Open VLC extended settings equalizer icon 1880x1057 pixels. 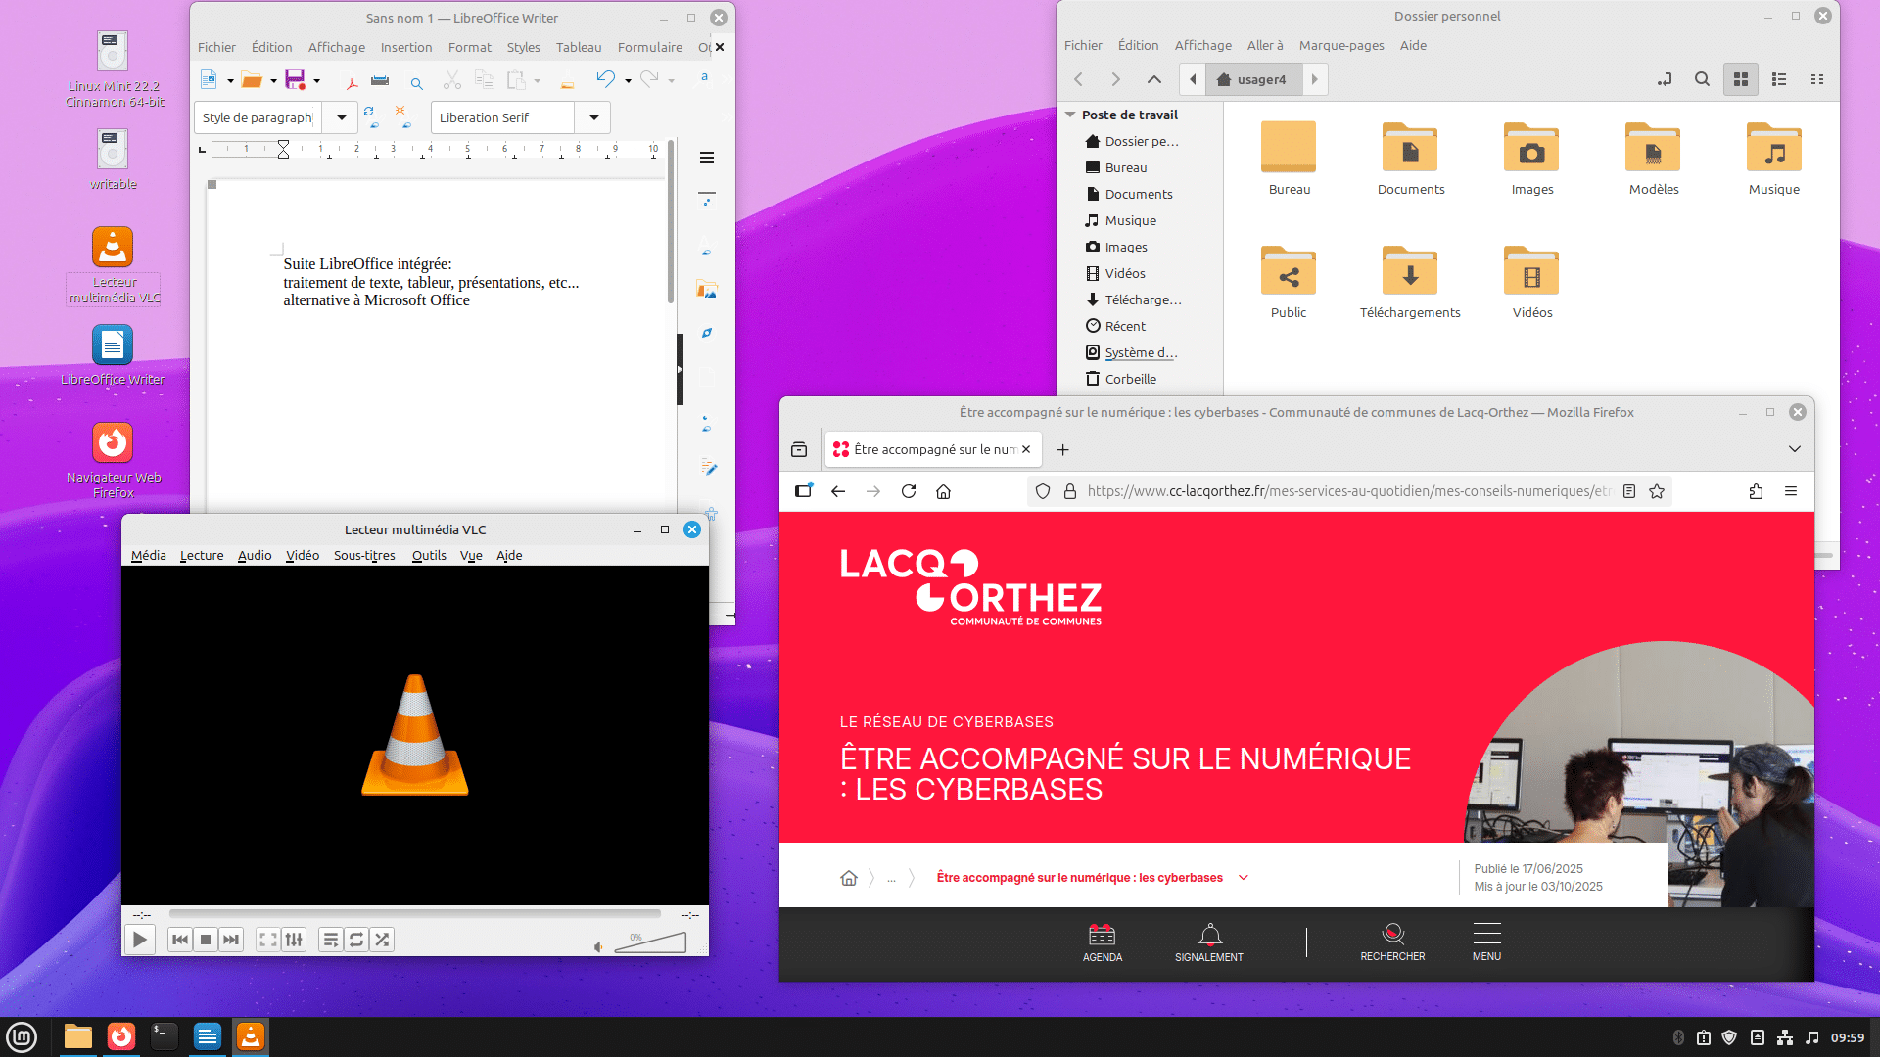pos(294,940)
